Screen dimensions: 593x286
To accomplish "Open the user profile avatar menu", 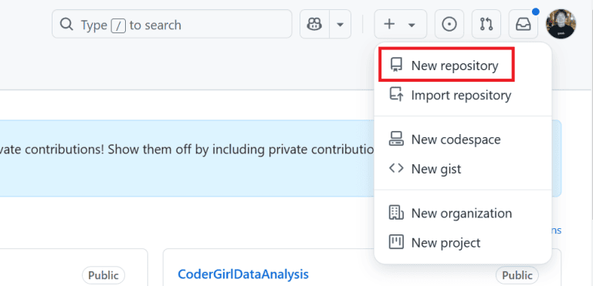I will point(561,24).
